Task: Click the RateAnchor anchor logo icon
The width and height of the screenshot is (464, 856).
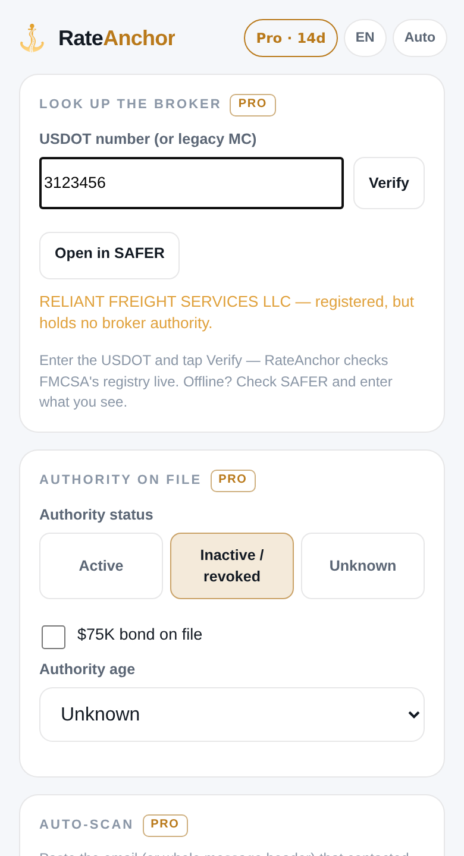Action: pyautogui.click(x=32, y=38)
